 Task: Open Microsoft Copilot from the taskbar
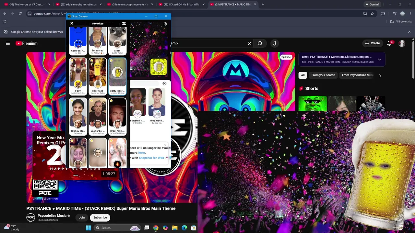tap(165, 228)
